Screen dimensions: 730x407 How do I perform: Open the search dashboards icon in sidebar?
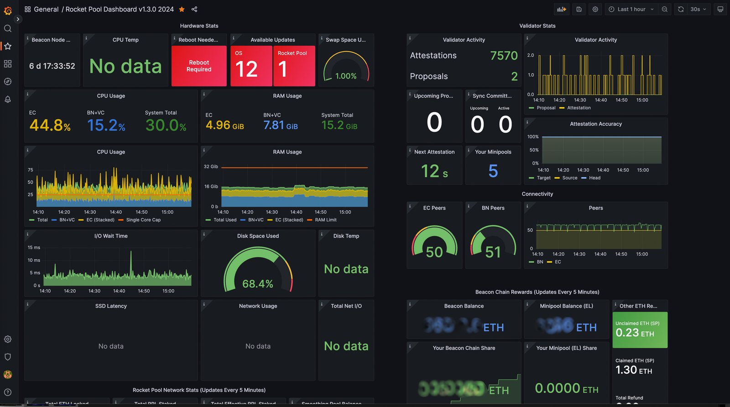coord(8,28)
